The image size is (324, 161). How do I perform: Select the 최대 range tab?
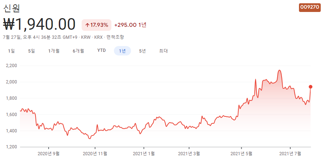163,51
